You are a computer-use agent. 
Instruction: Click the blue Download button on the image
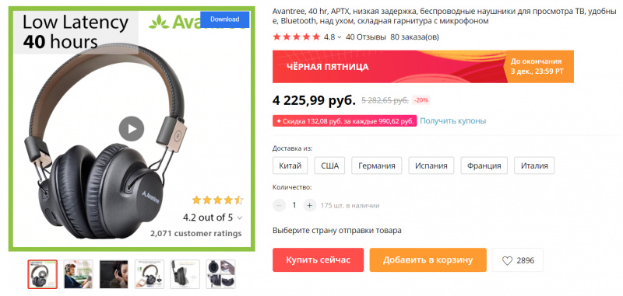coord(224,19)
